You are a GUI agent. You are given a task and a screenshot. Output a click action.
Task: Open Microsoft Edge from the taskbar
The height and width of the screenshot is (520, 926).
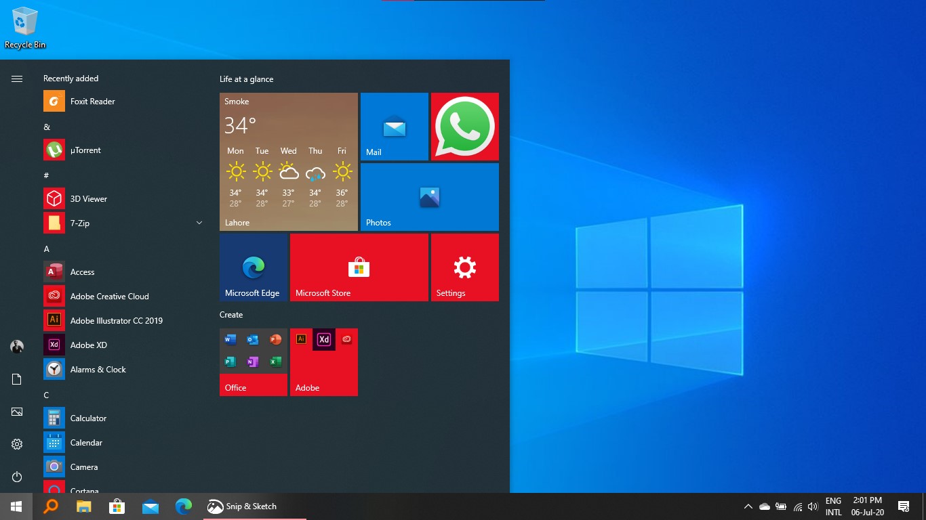click(183, 506)
